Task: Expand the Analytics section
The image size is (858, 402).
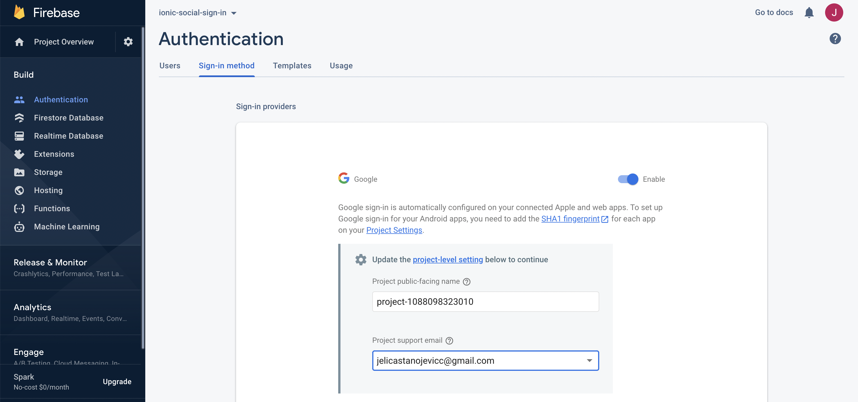Action: point(70,312)
